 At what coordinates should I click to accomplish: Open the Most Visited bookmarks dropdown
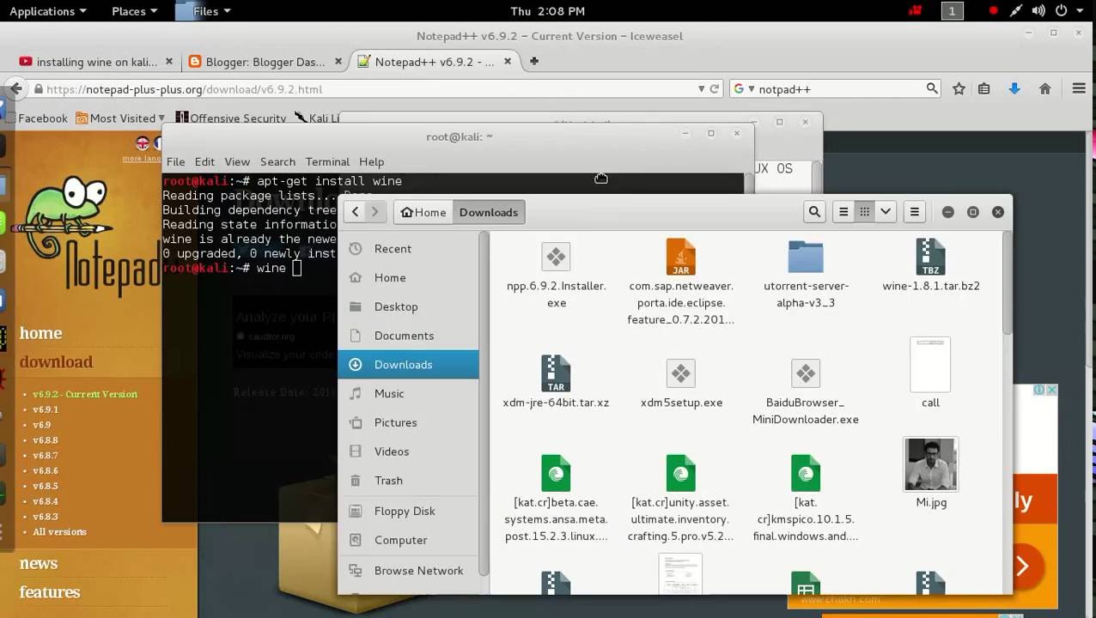pyautogui.click(x=121, y=118)
